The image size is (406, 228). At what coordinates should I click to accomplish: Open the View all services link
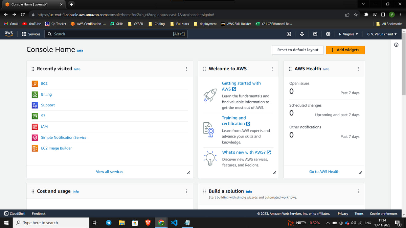pyautogui.click(x=109, y=172)
